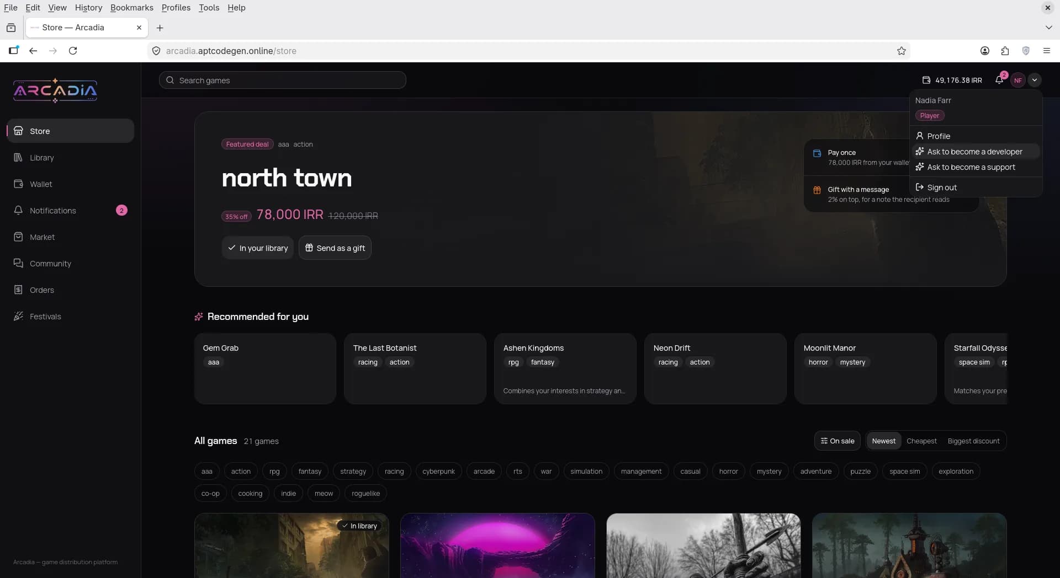Click the In your library button

coord(258,248)
